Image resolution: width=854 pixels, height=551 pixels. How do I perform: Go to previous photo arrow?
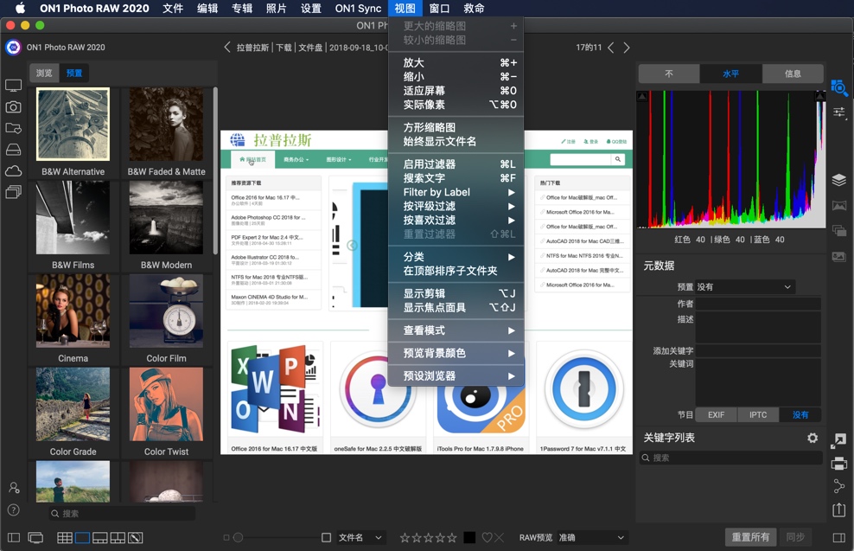[611, 48]
